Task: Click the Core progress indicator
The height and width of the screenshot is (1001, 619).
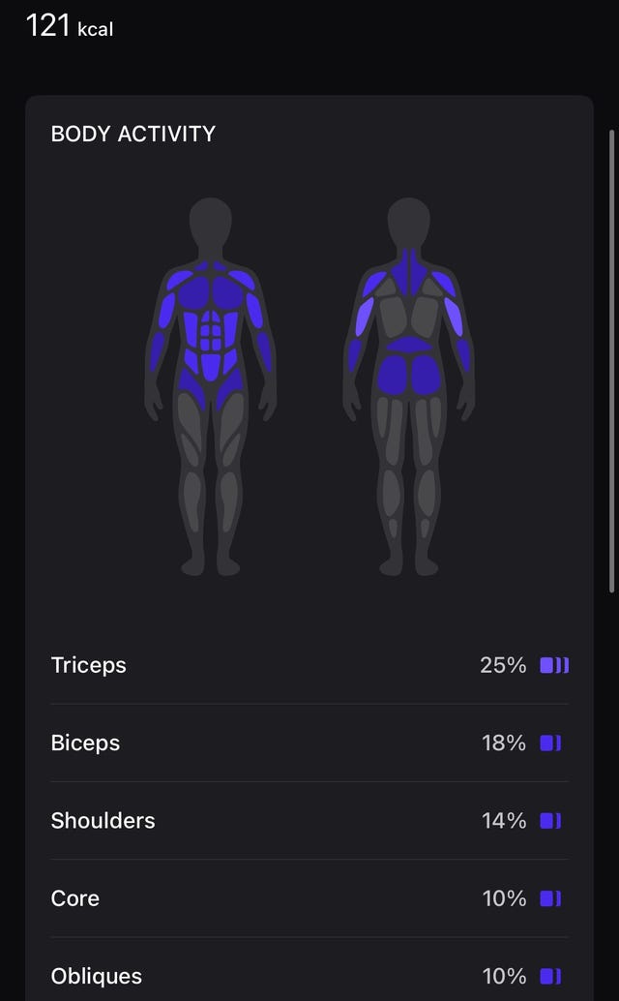Action: (x=551, y=899)
